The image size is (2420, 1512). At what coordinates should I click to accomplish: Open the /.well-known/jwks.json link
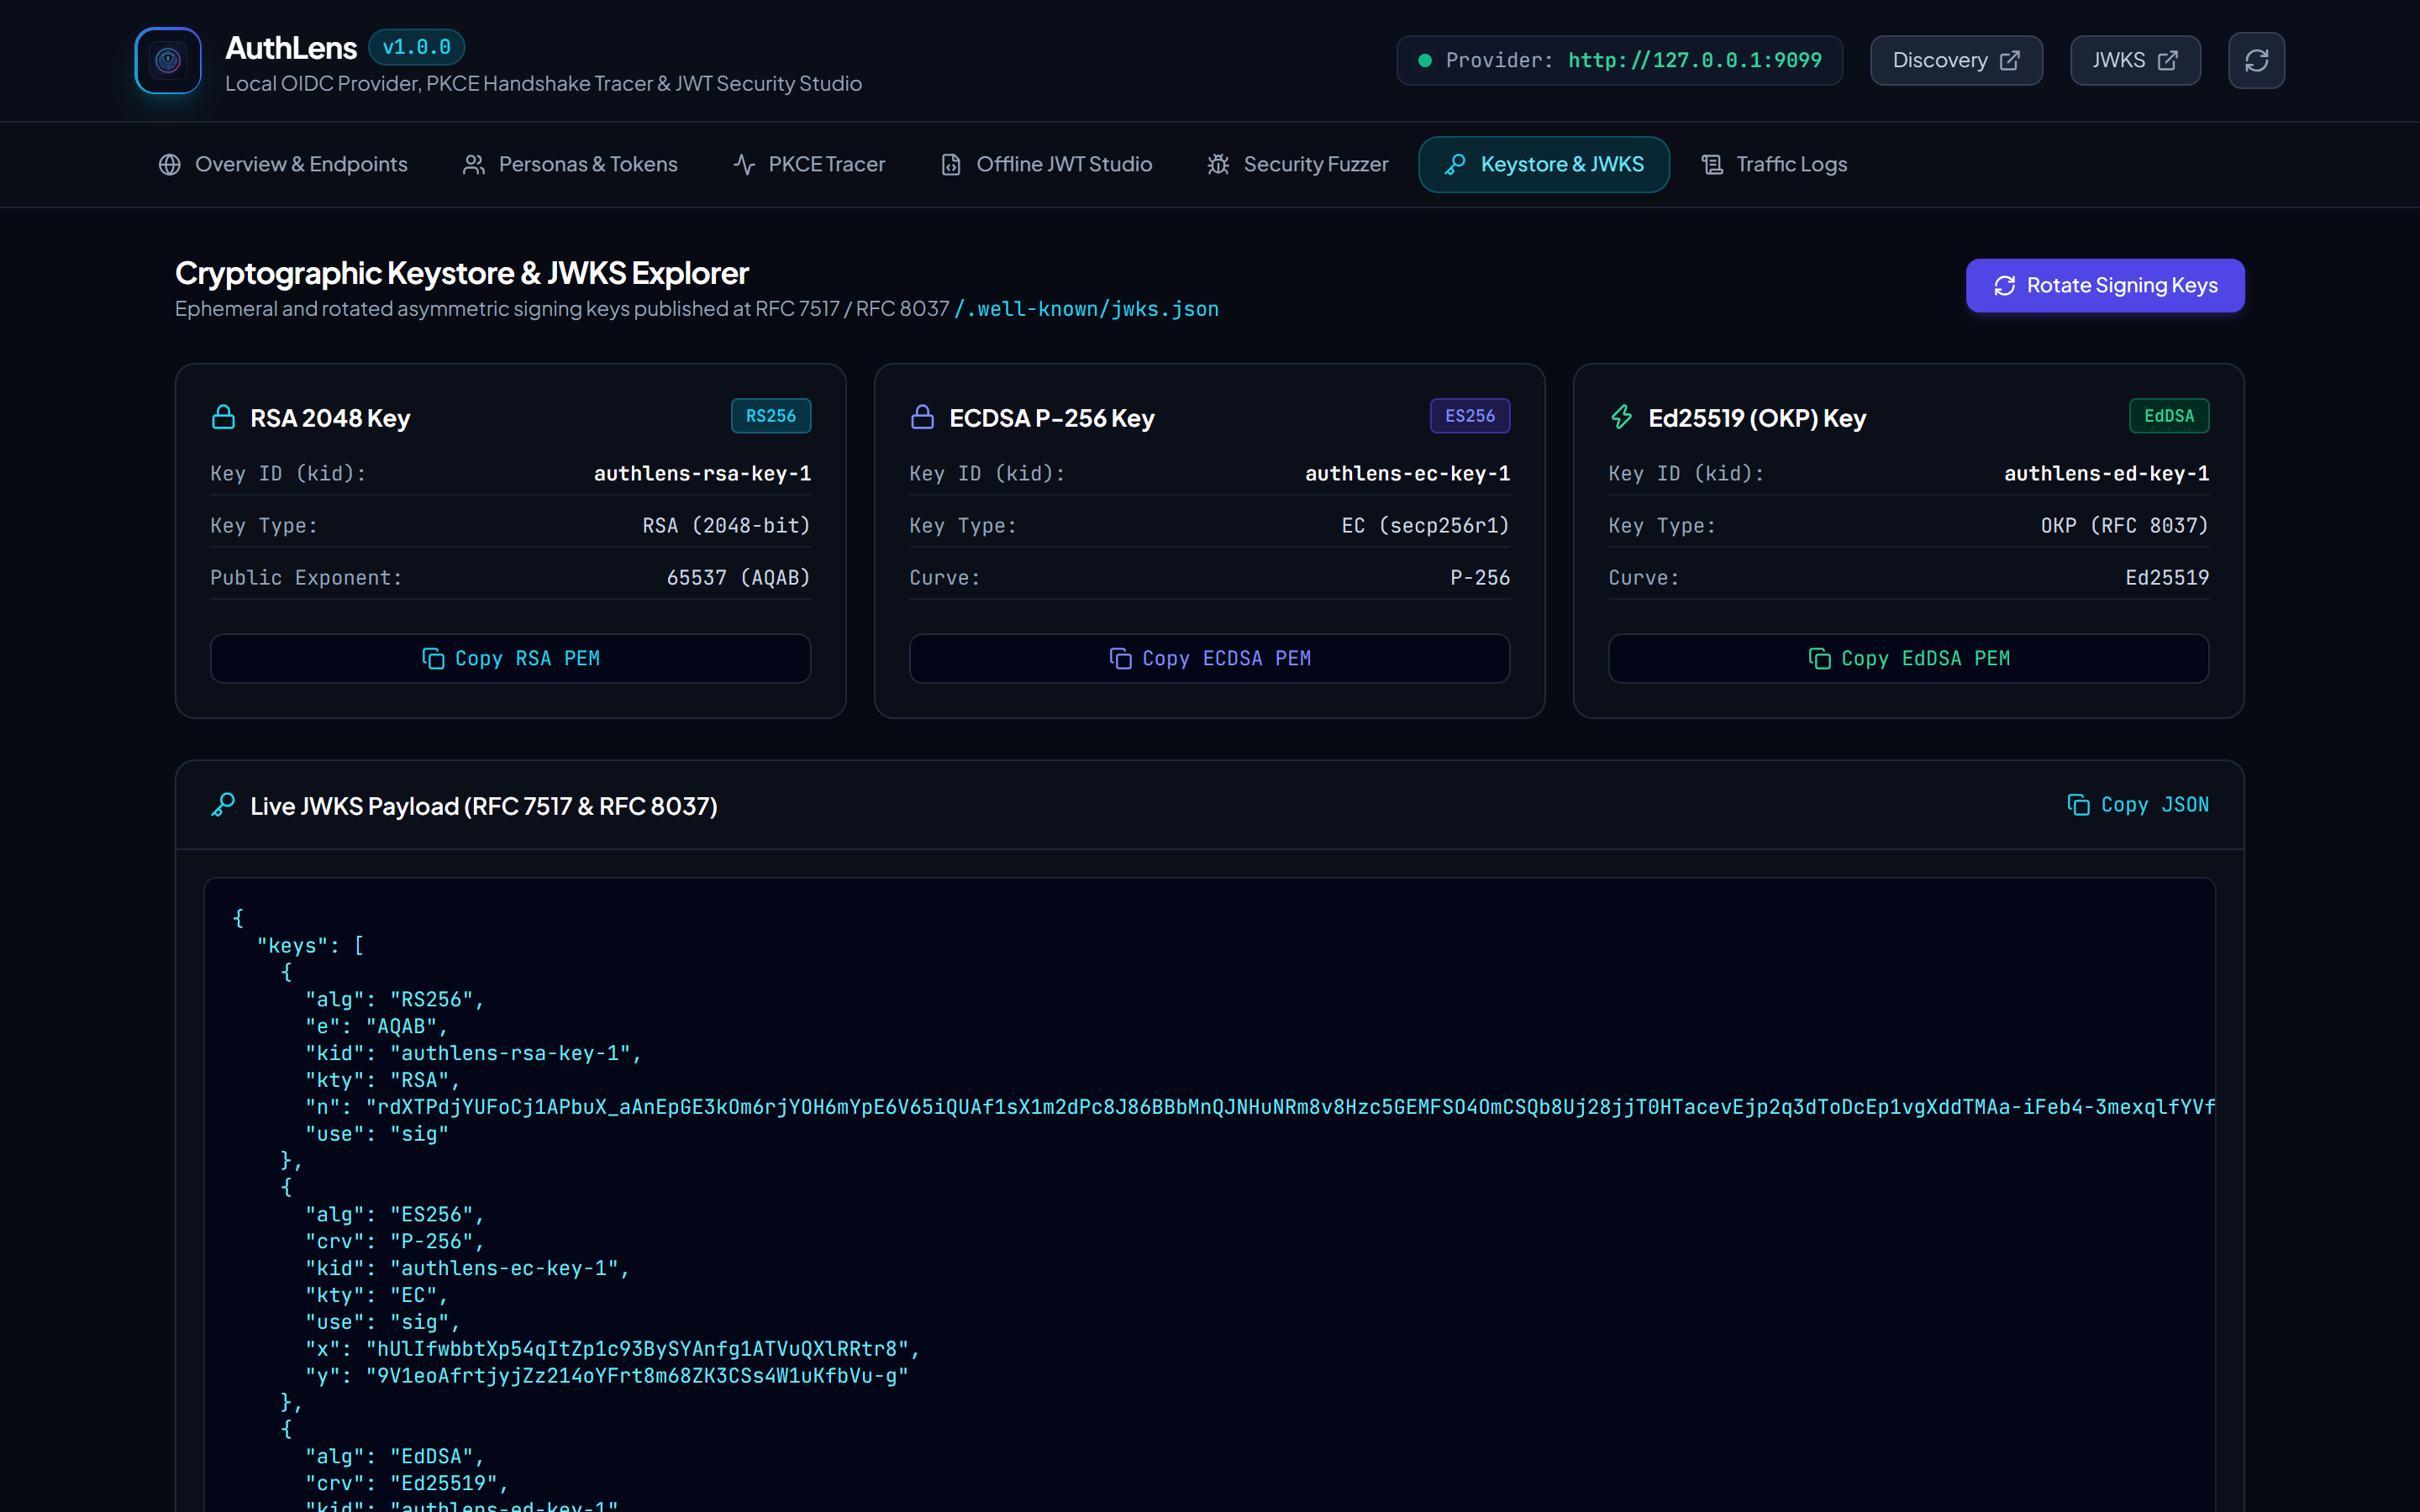[x=1086, y=309]
